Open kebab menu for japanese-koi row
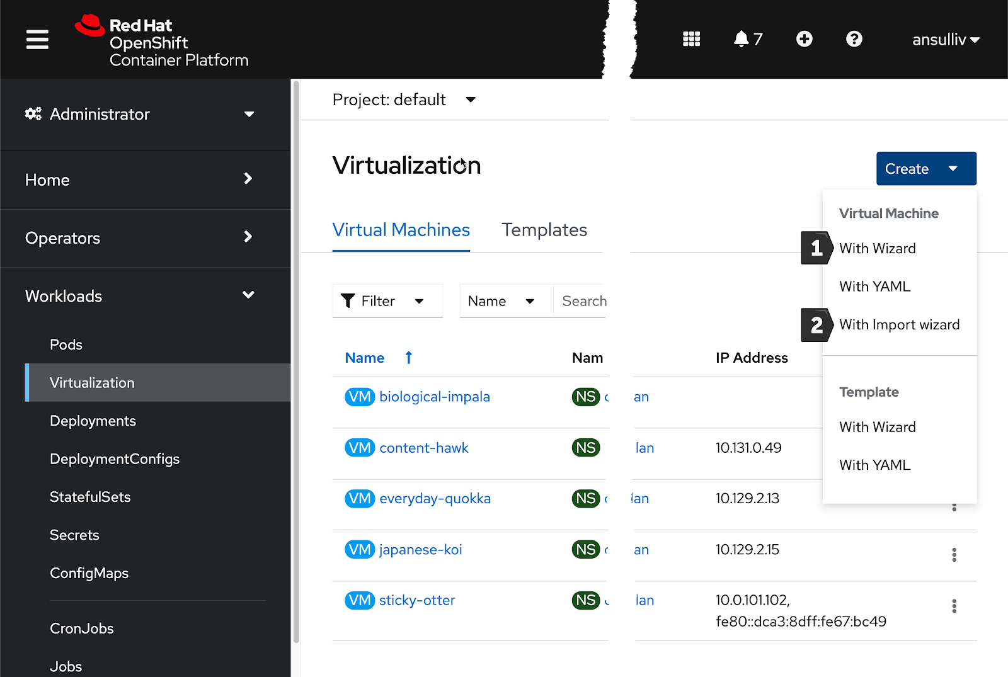Viewport: 1008px width, 677px height. pos(954,555)
